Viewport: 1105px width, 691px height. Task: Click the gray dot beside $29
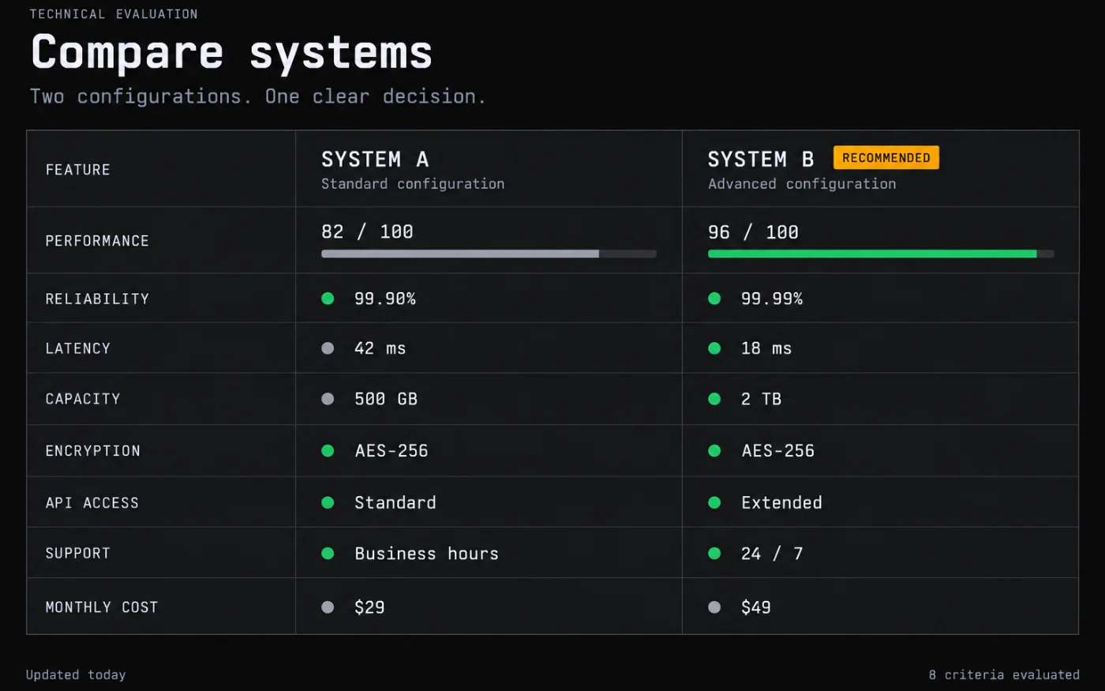pyautogui.click(x=328, y=607)
